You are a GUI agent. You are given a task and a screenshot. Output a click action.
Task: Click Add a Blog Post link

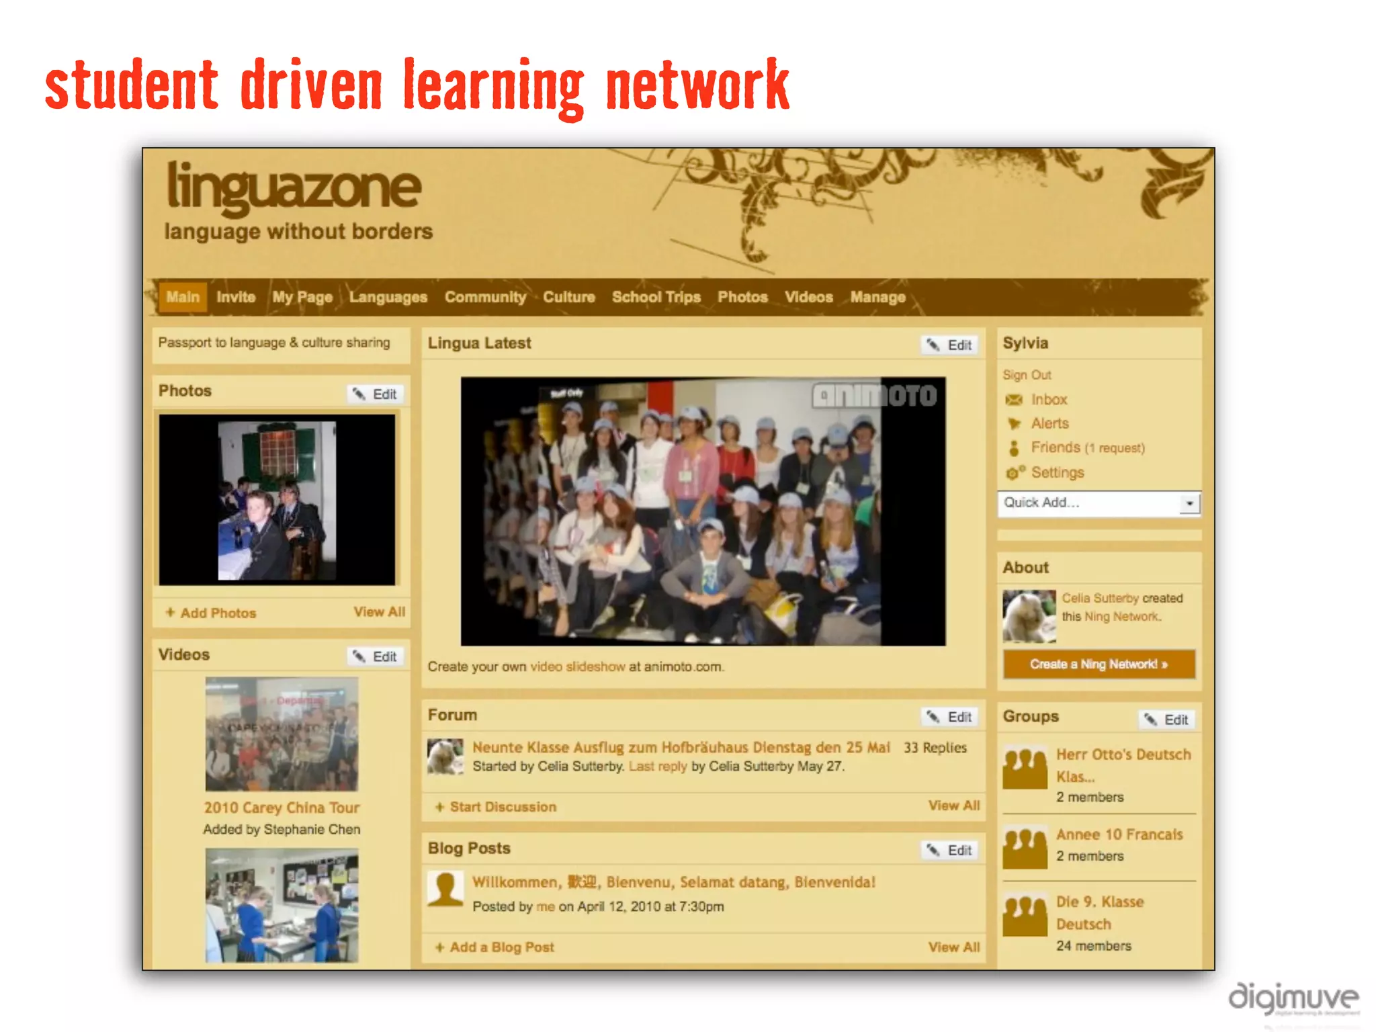502,947
